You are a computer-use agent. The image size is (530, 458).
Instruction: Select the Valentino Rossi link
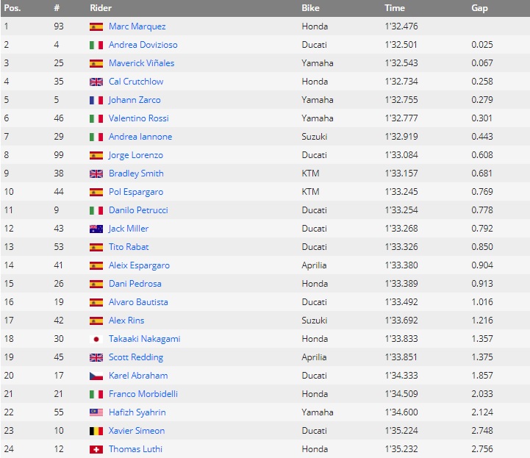point(139,118)
